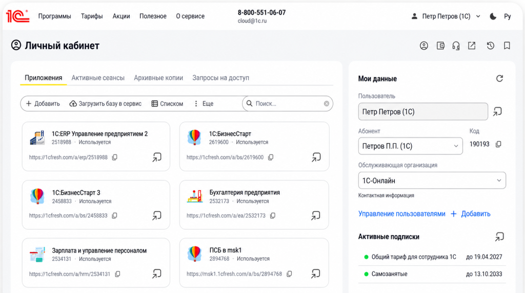Image resolution: width=525 pixels, height=293 pixels.
Task: Click the Самозанятые subscription row
Action: pos(432,274)
